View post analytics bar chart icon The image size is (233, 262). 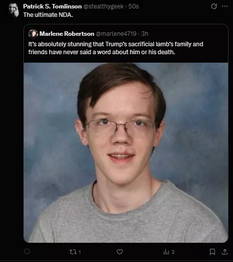click(x=166, y=252)
